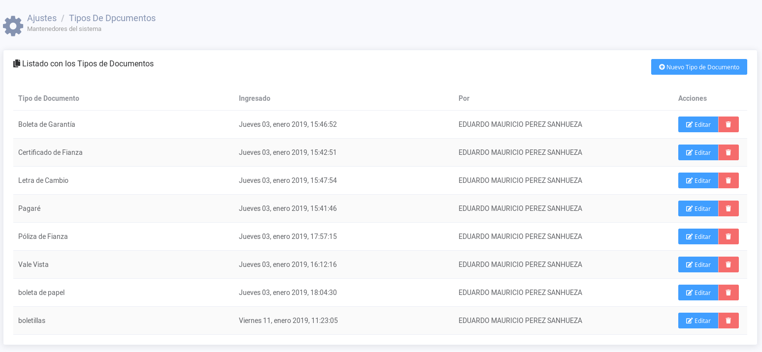Click the trash icon for Letra de Cambio
The image size is (762, 352).
(729, 180)
